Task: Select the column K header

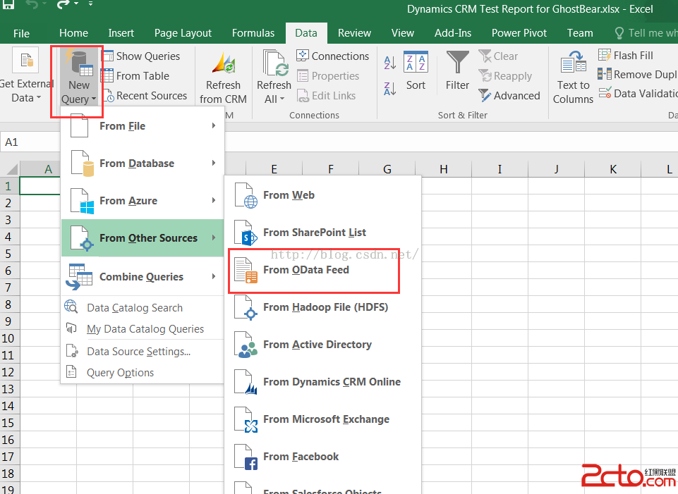Action: coord(612,169)
